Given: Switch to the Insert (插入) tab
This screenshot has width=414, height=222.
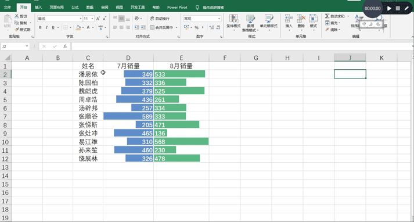Looking at the screenshot, I should (x=38, y=8).
